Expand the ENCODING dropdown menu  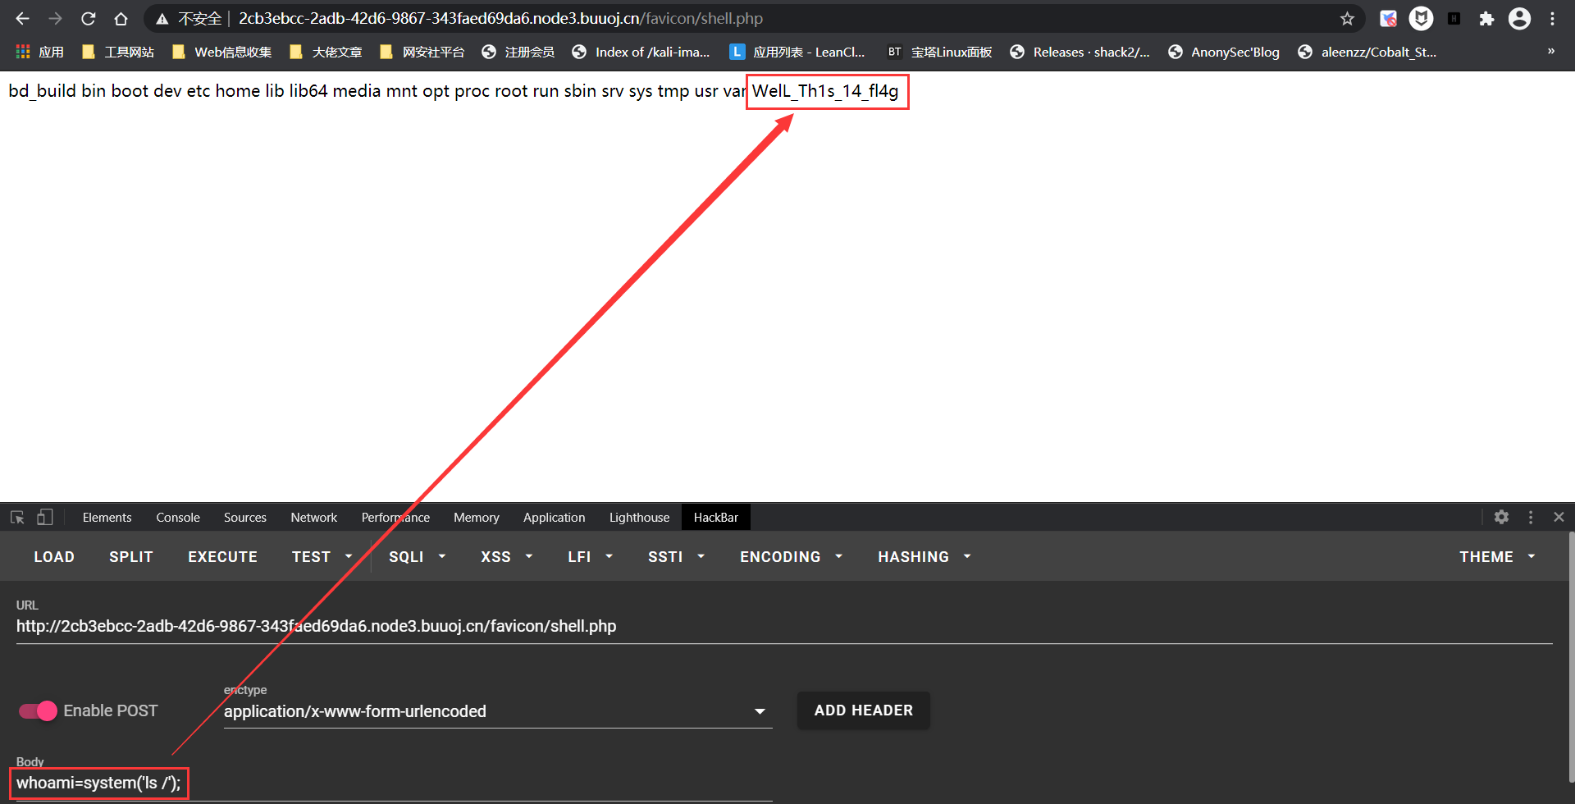(x=791, y=556)
